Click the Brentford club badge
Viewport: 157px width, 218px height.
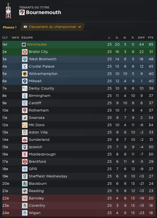coord(25,162)
